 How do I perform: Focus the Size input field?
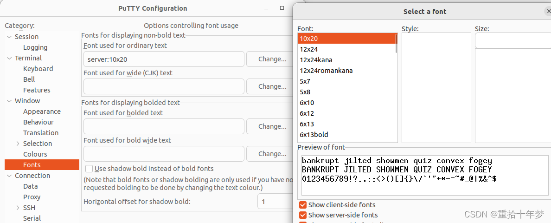coord(513,40)
